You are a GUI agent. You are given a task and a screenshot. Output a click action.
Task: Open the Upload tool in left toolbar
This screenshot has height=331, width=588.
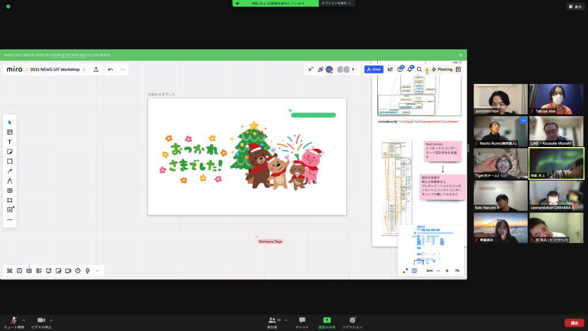[x=10, y=210]
